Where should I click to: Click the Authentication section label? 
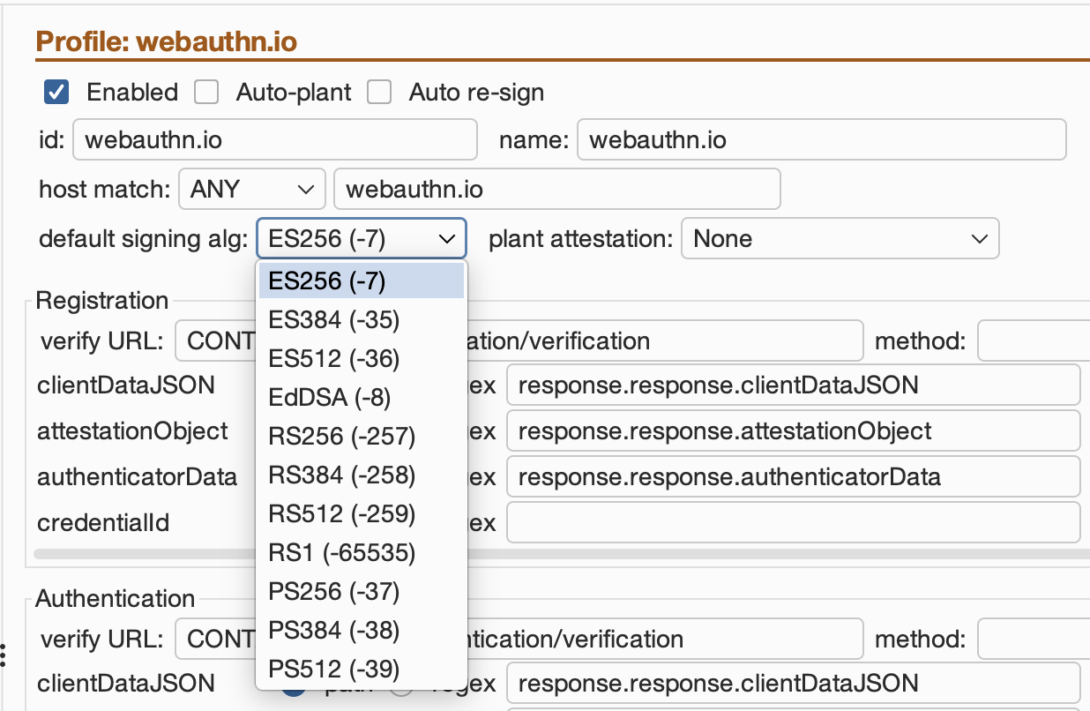pyautogui.click(x=116, y=598)
